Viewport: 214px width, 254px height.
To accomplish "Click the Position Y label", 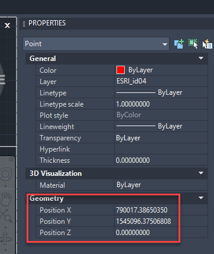I will click(55, 221).
